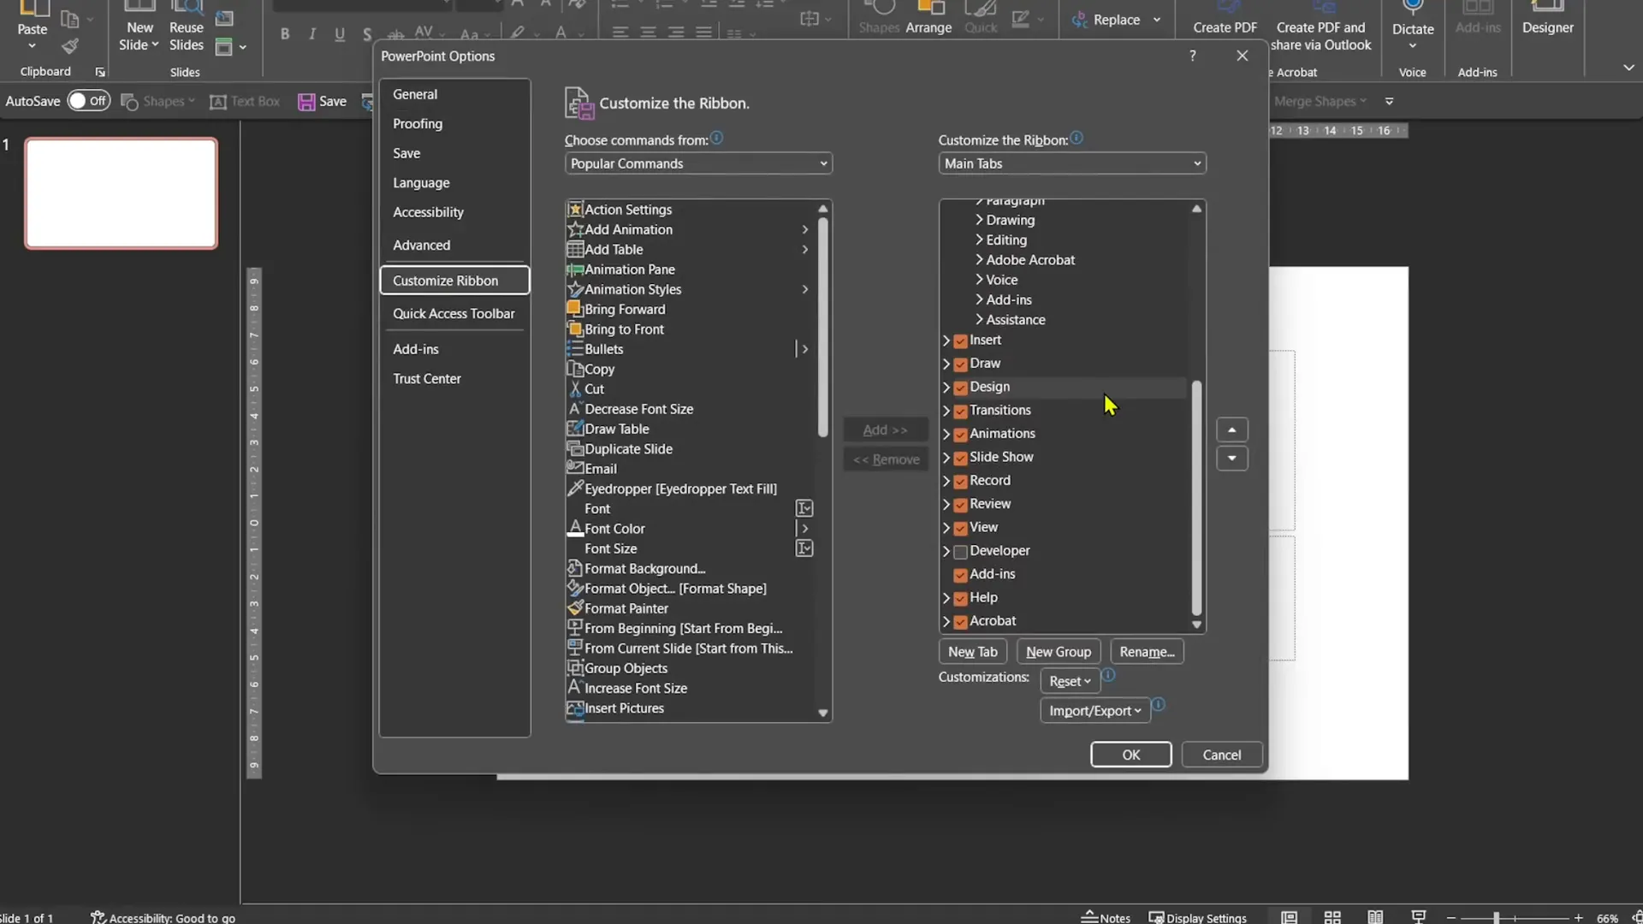The width and height of the screenshot is (1643, 924).
Task: Click the Move Down arrow button
Action: [x=1231, y=459]
